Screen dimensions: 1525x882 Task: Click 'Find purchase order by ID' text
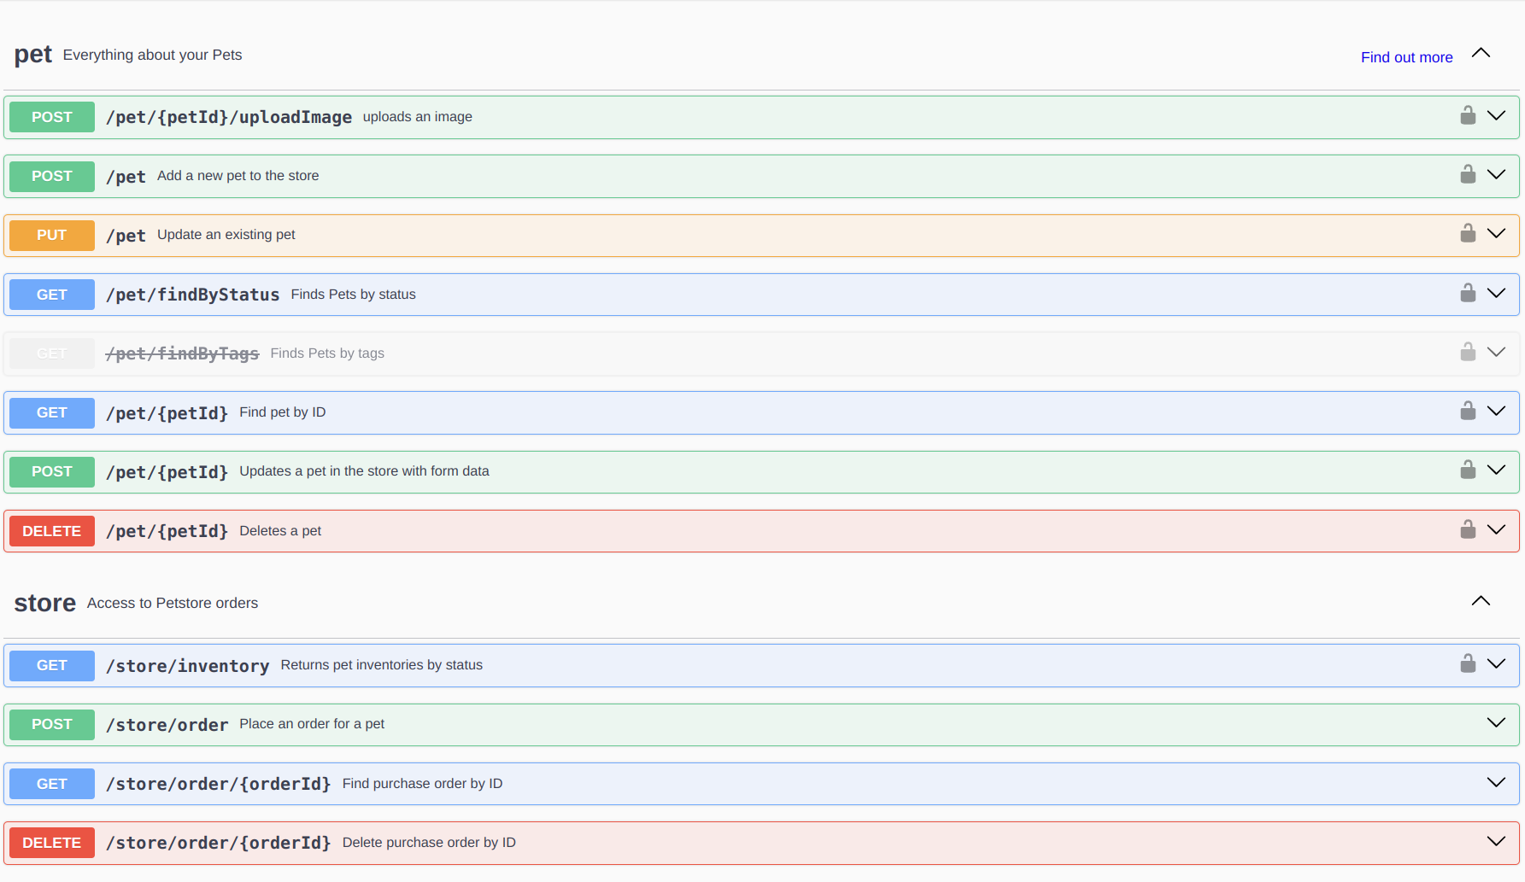pos(423,784)
